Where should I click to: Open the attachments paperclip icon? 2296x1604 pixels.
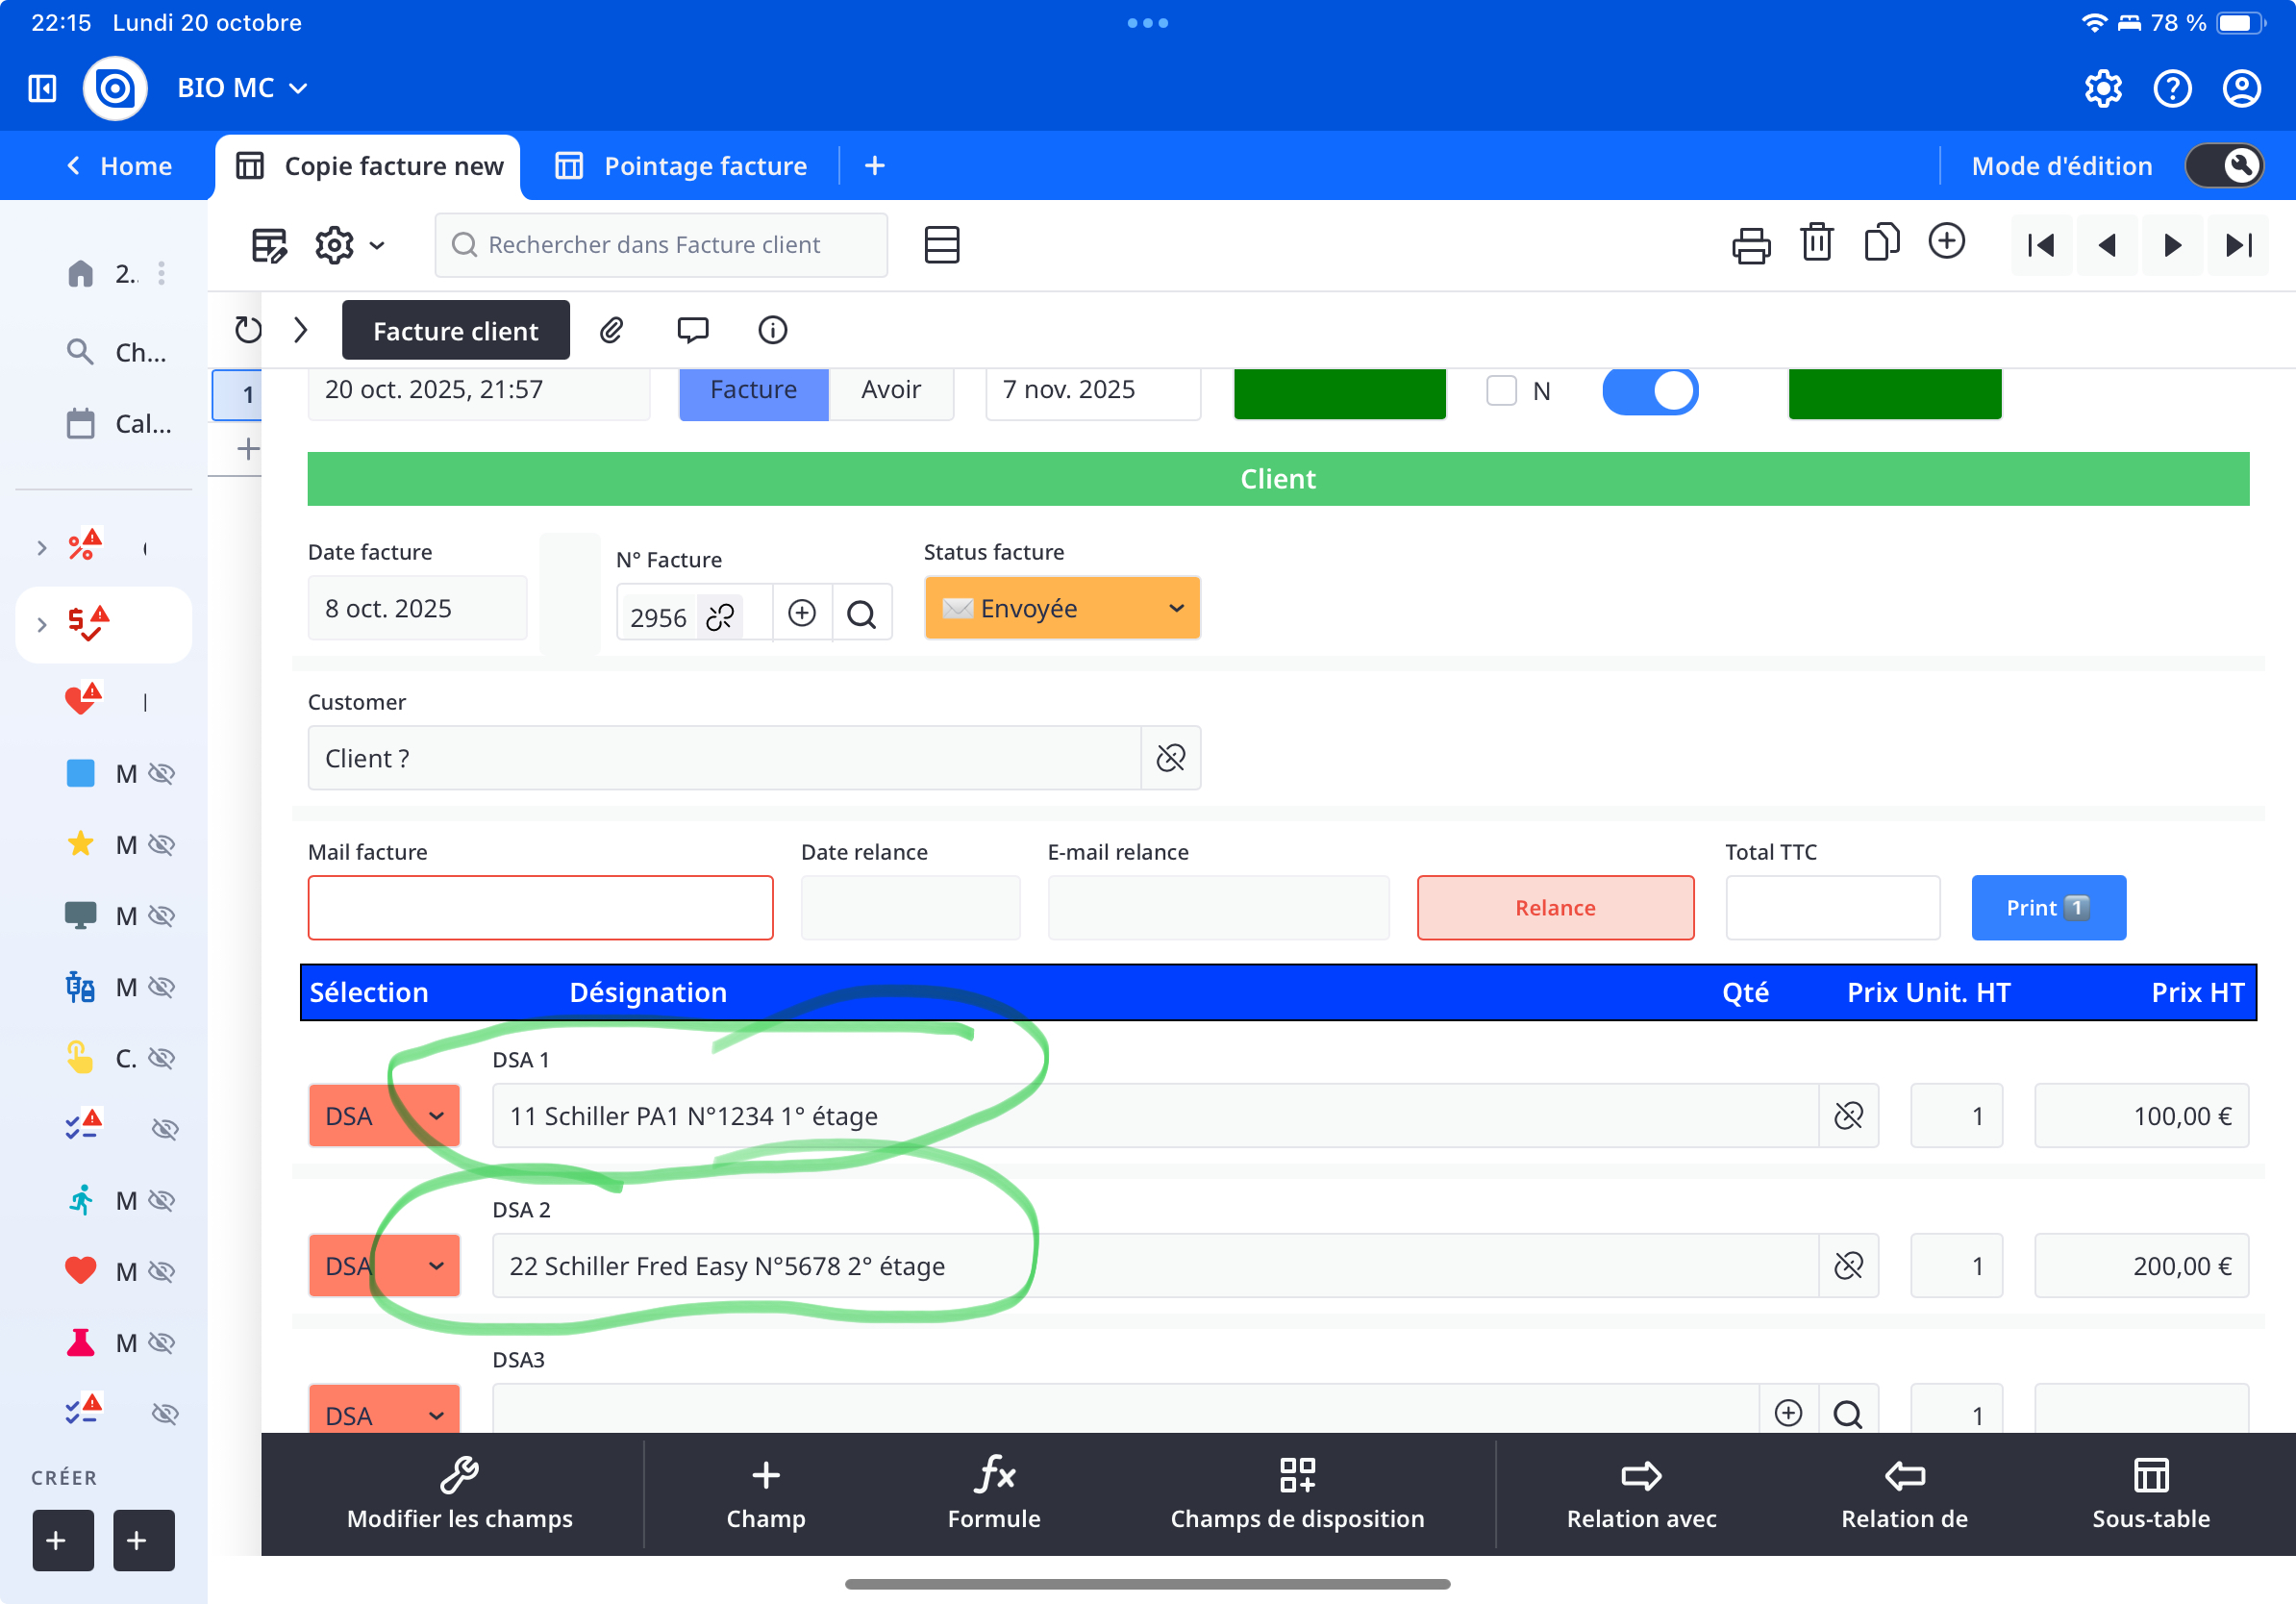[x=612, y=330]
